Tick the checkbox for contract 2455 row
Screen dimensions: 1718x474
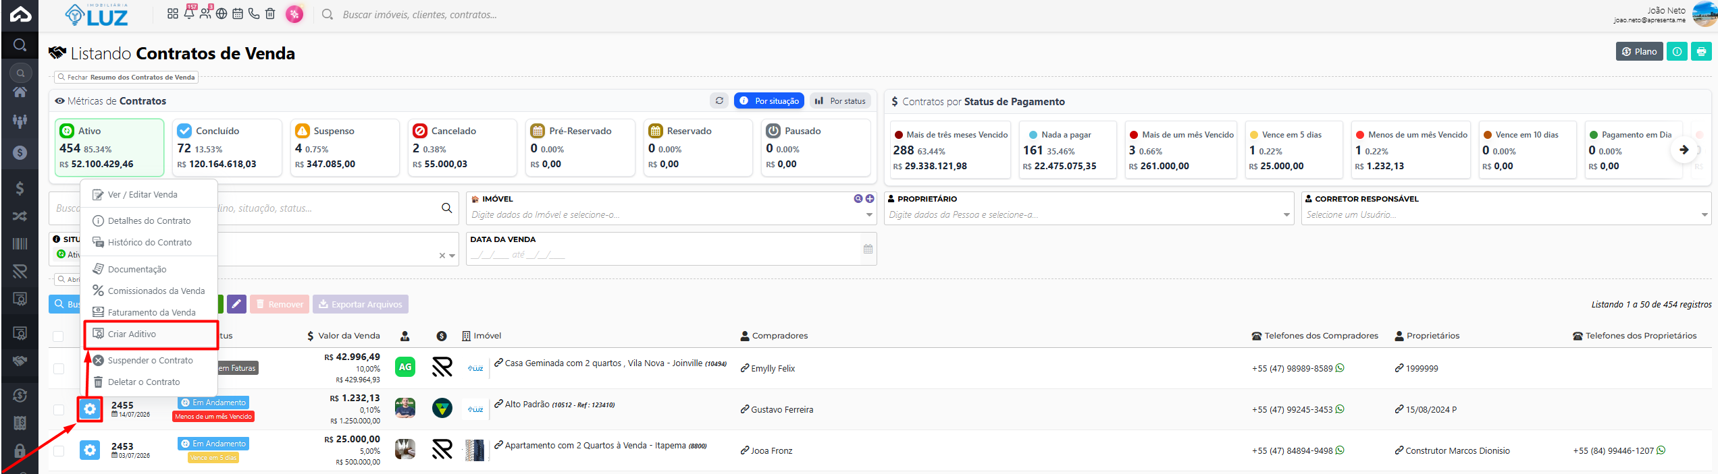pyautogui.click(x=59, y=410)
